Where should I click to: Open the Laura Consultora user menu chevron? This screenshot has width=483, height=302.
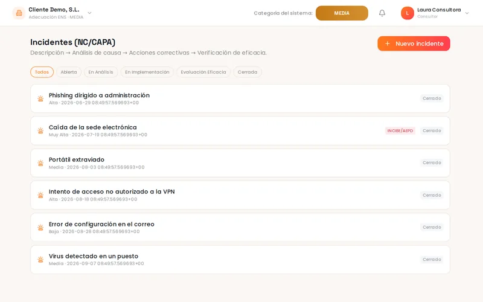tap(467, 13)
